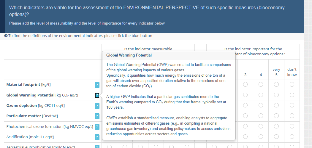The image size is (312, 148).
Task: Open the Acidification definition help button
Action: (x=97, y=137)
